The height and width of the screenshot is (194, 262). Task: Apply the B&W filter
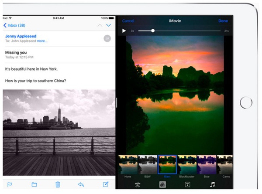click(148, 165)
